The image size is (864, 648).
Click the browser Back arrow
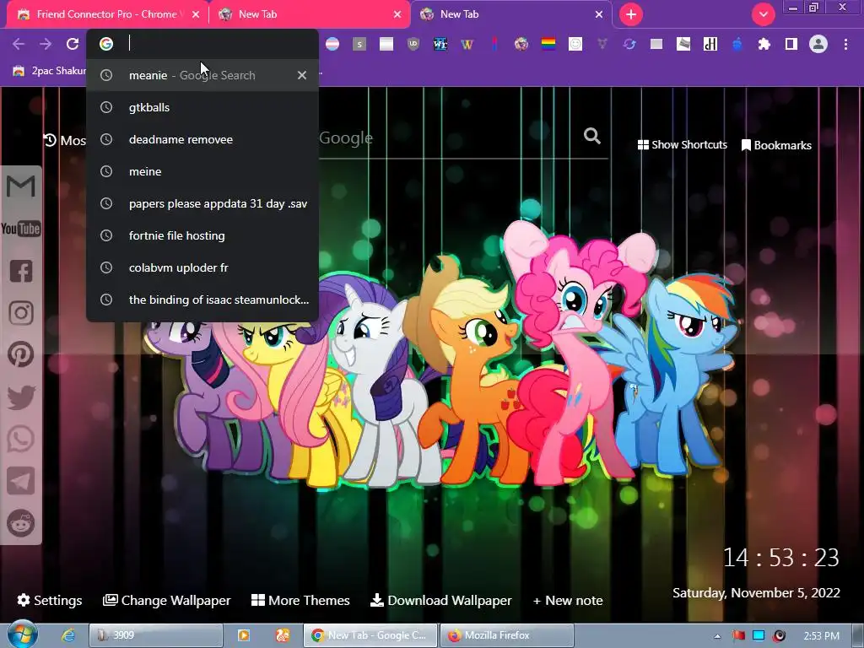19,44
